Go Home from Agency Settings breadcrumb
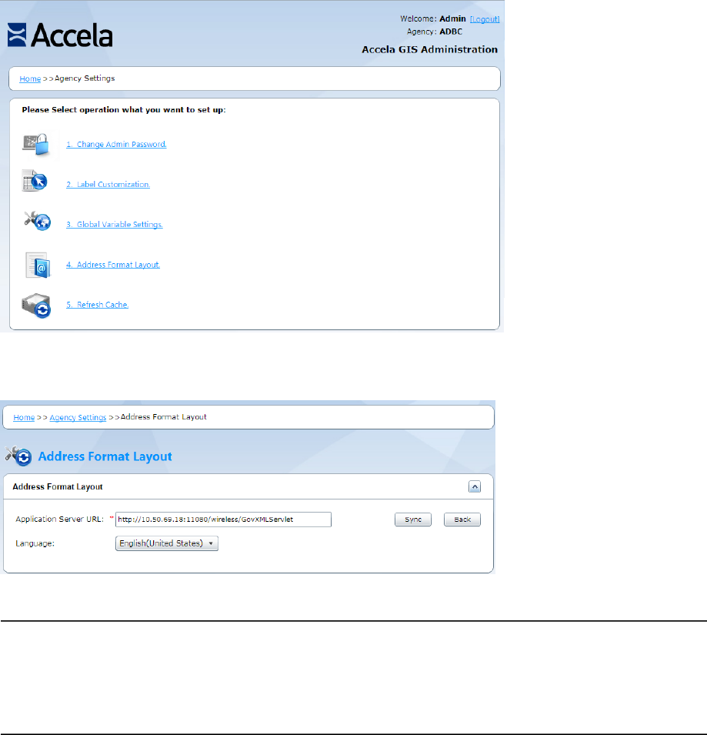 click(30, 79)
